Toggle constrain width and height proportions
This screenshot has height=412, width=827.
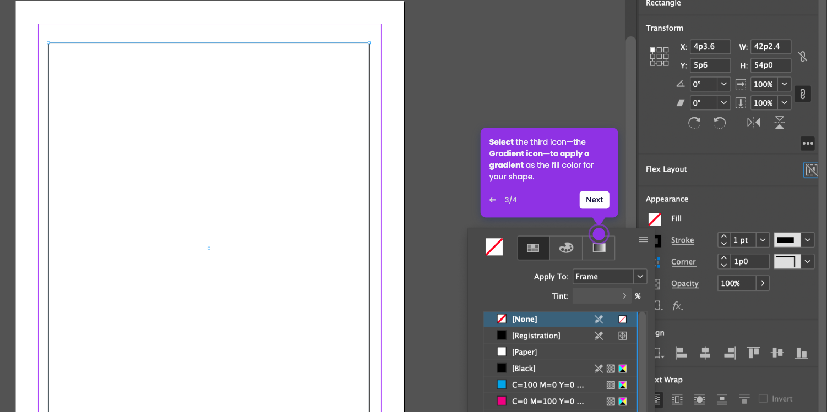[803, 56]
